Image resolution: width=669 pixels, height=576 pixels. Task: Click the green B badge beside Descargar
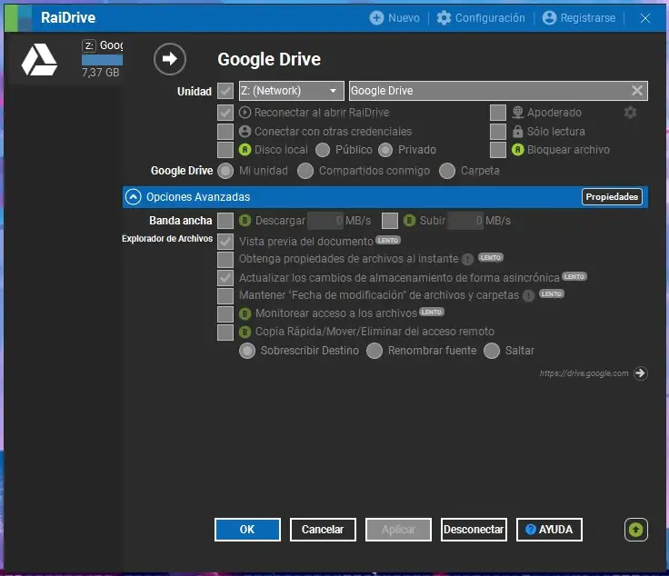click(x=245, y=221)
